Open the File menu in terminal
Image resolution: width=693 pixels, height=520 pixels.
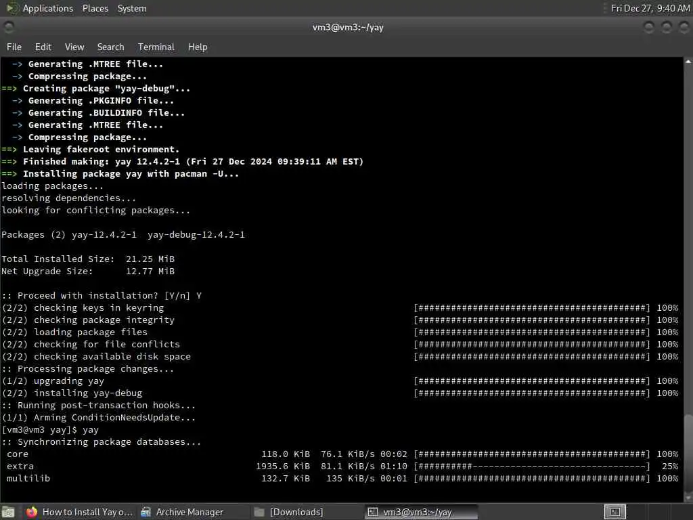(14, 47)
